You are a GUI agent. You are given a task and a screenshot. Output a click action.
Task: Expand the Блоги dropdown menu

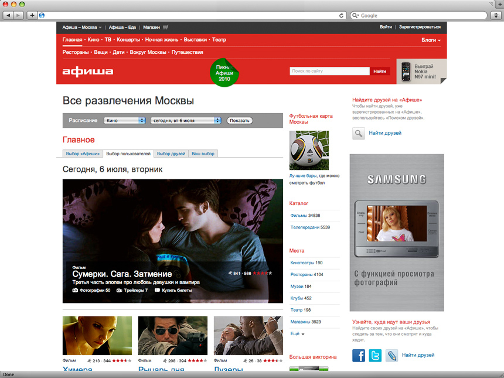(431, 40)
